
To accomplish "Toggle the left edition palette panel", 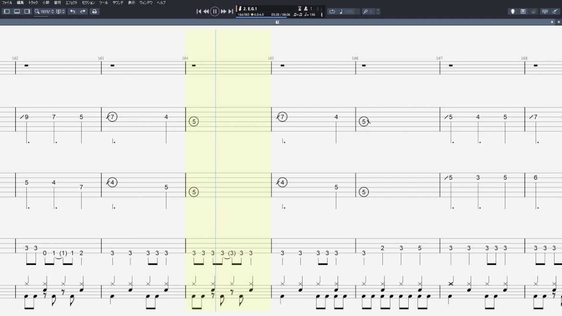I will click(7, 12).
